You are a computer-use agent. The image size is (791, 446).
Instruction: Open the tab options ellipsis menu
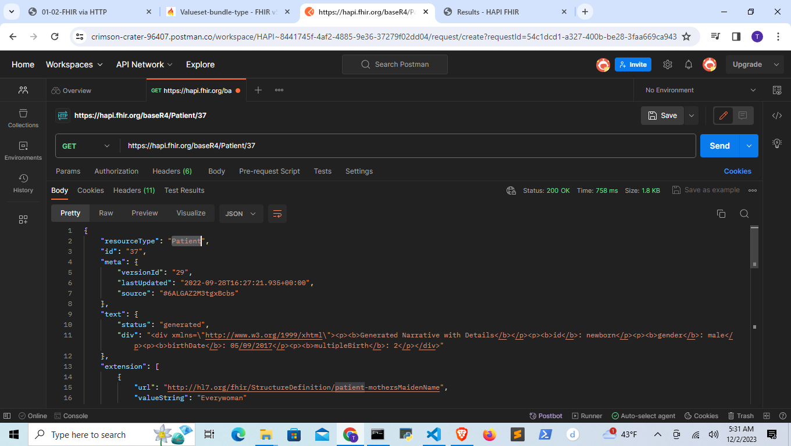point(279,90)
